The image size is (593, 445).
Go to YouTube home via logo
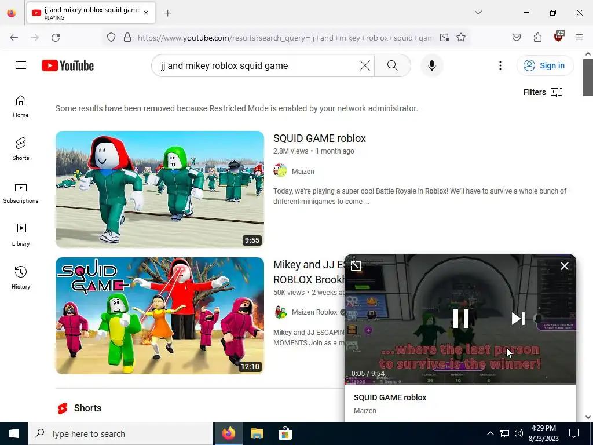(68, 65)
